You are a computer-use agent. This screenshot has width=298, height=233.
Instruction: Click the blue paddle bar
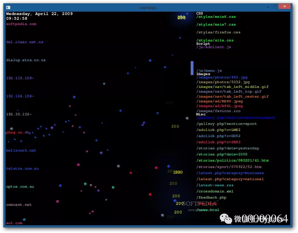tap(192, 68)
